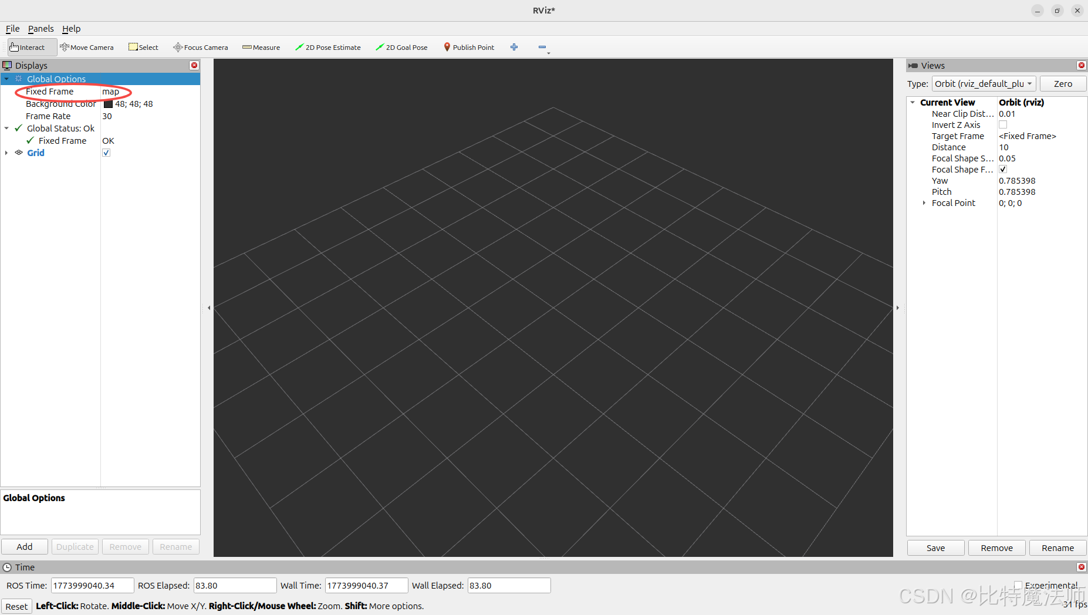The height and width of the screenshot is (615, 1088).
Task: Activate the Focus Camera tool
Action: [200, 48]
